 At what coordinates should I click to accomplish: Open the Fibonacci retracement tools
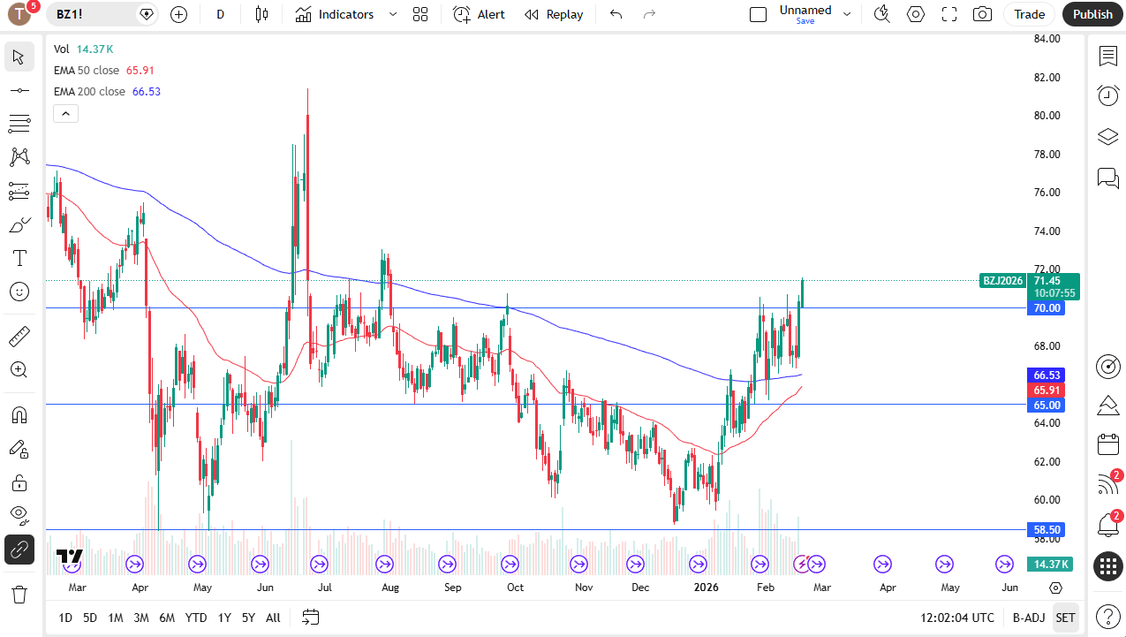19,124
